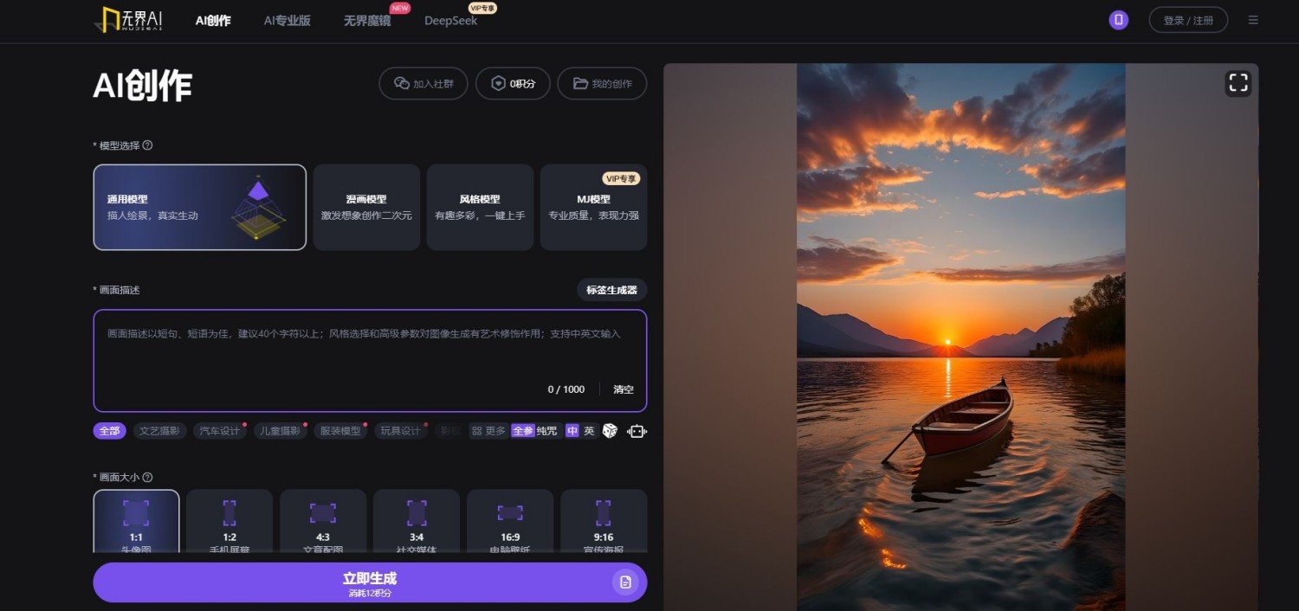Open the DeepSeek menu item

(449, 20)
